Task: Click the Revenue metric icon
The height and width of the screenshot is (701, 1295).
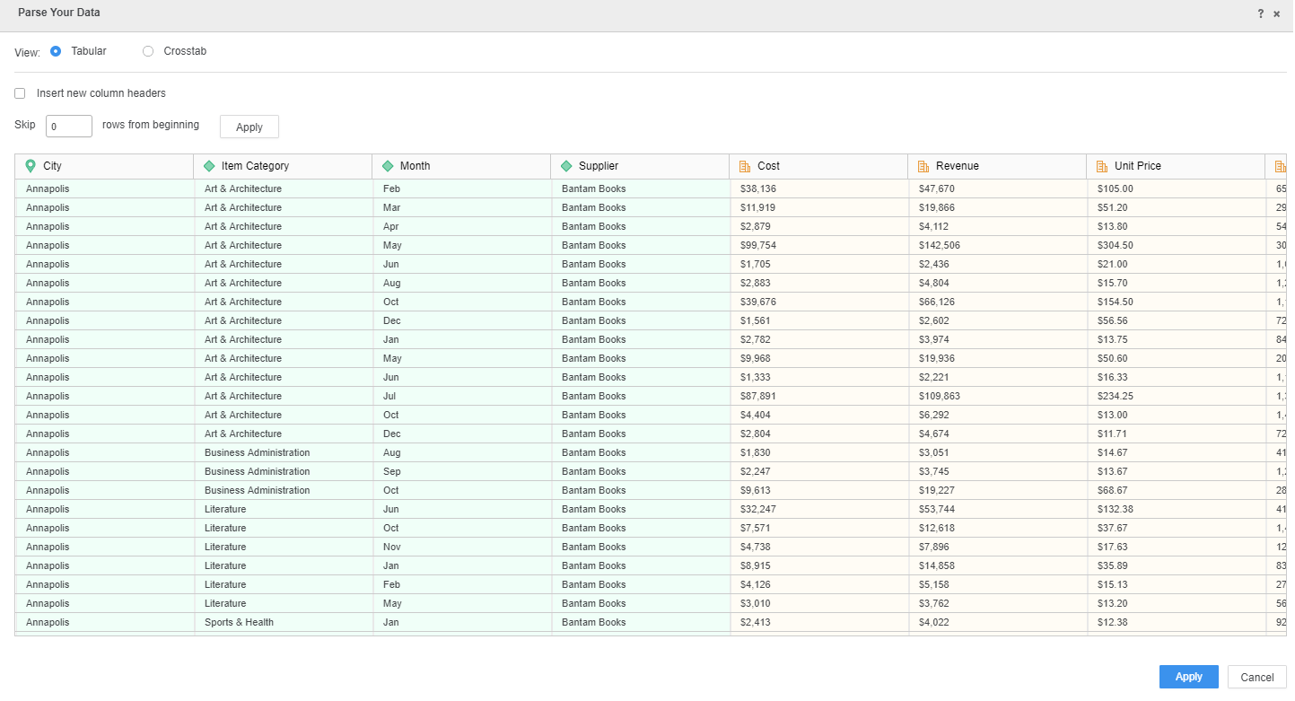Action: (x=923, y=166)
